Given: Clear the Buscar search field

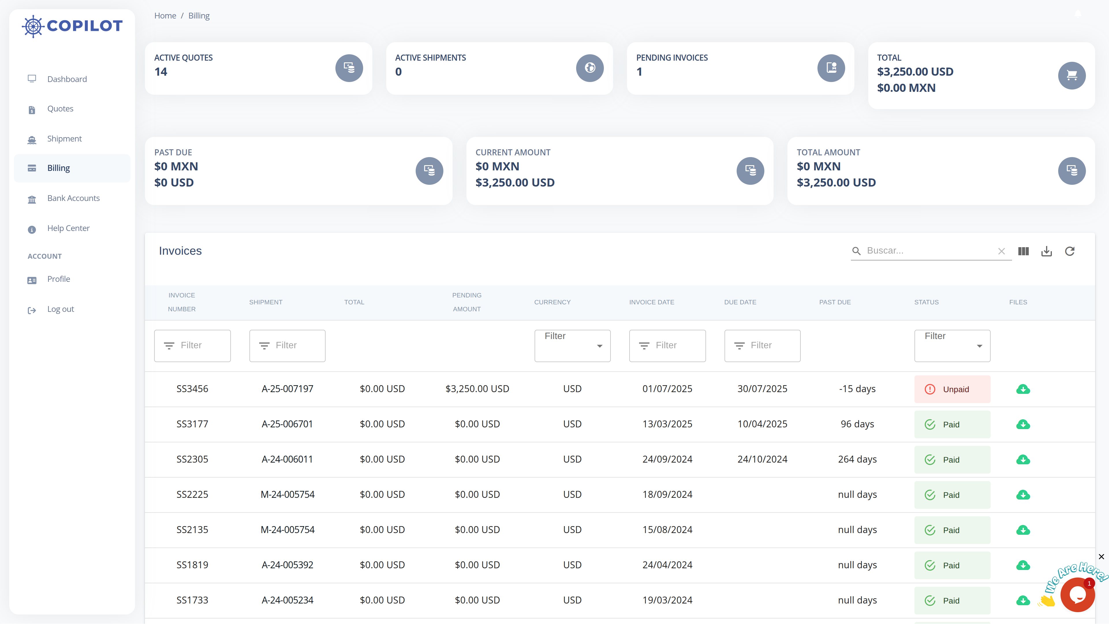Looking at the screenshot, I should pyautogui.click(x=1001, y=252).
